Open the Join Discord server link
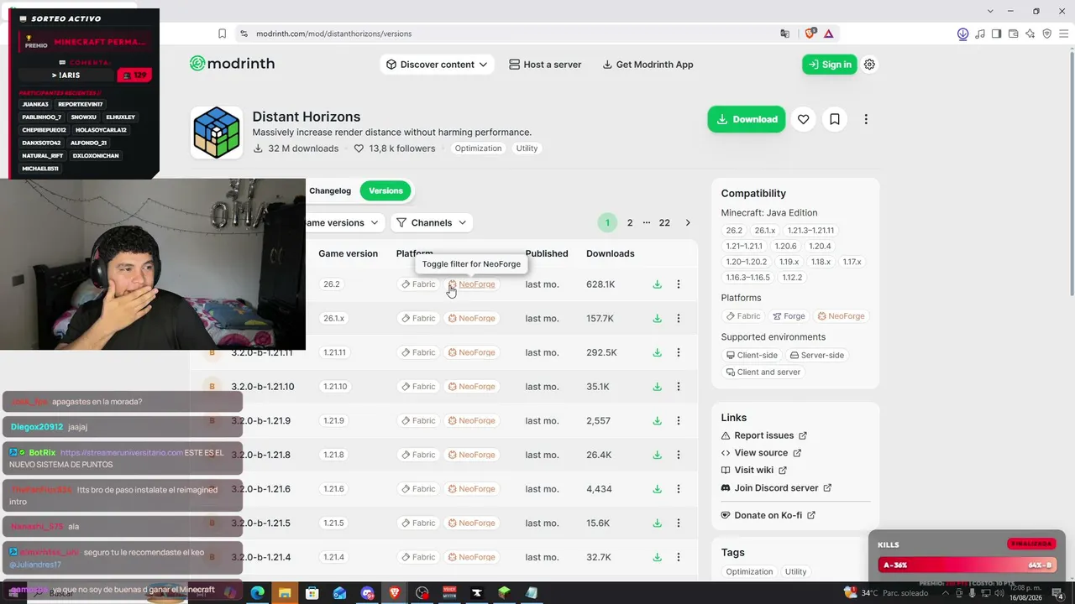The image size is (1075, 604). [777, 488]
